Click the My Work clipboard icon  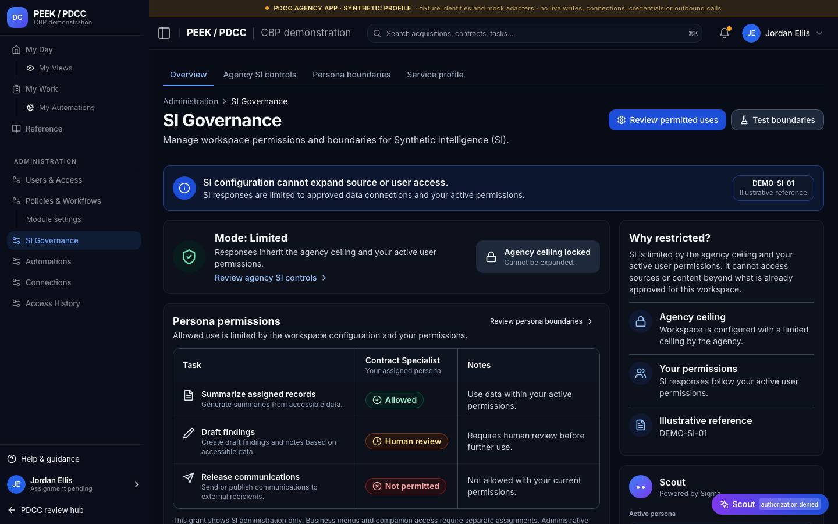point(16,89)
